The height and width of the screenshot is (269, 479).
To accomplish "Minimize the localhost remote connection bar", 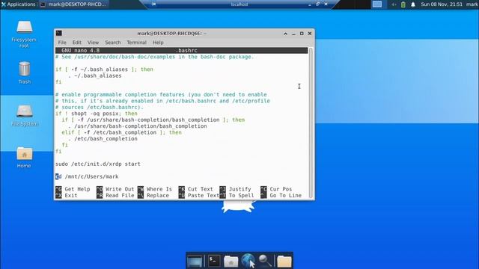I will [310, 4].
